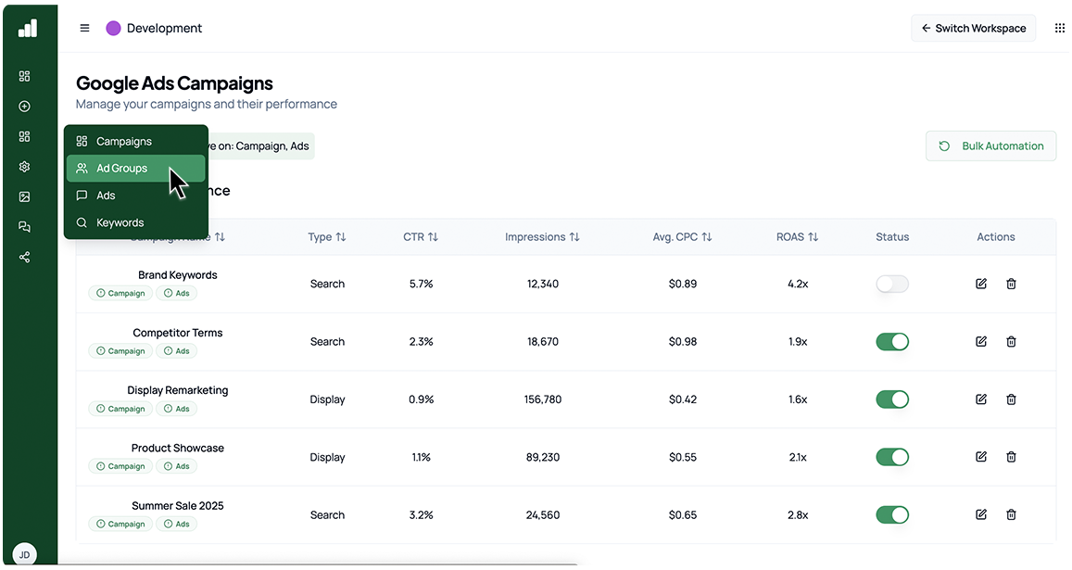Toggle the Summer Sale 2025 status switch
This screenshot has height=570, width=1072.
(892, 514)
